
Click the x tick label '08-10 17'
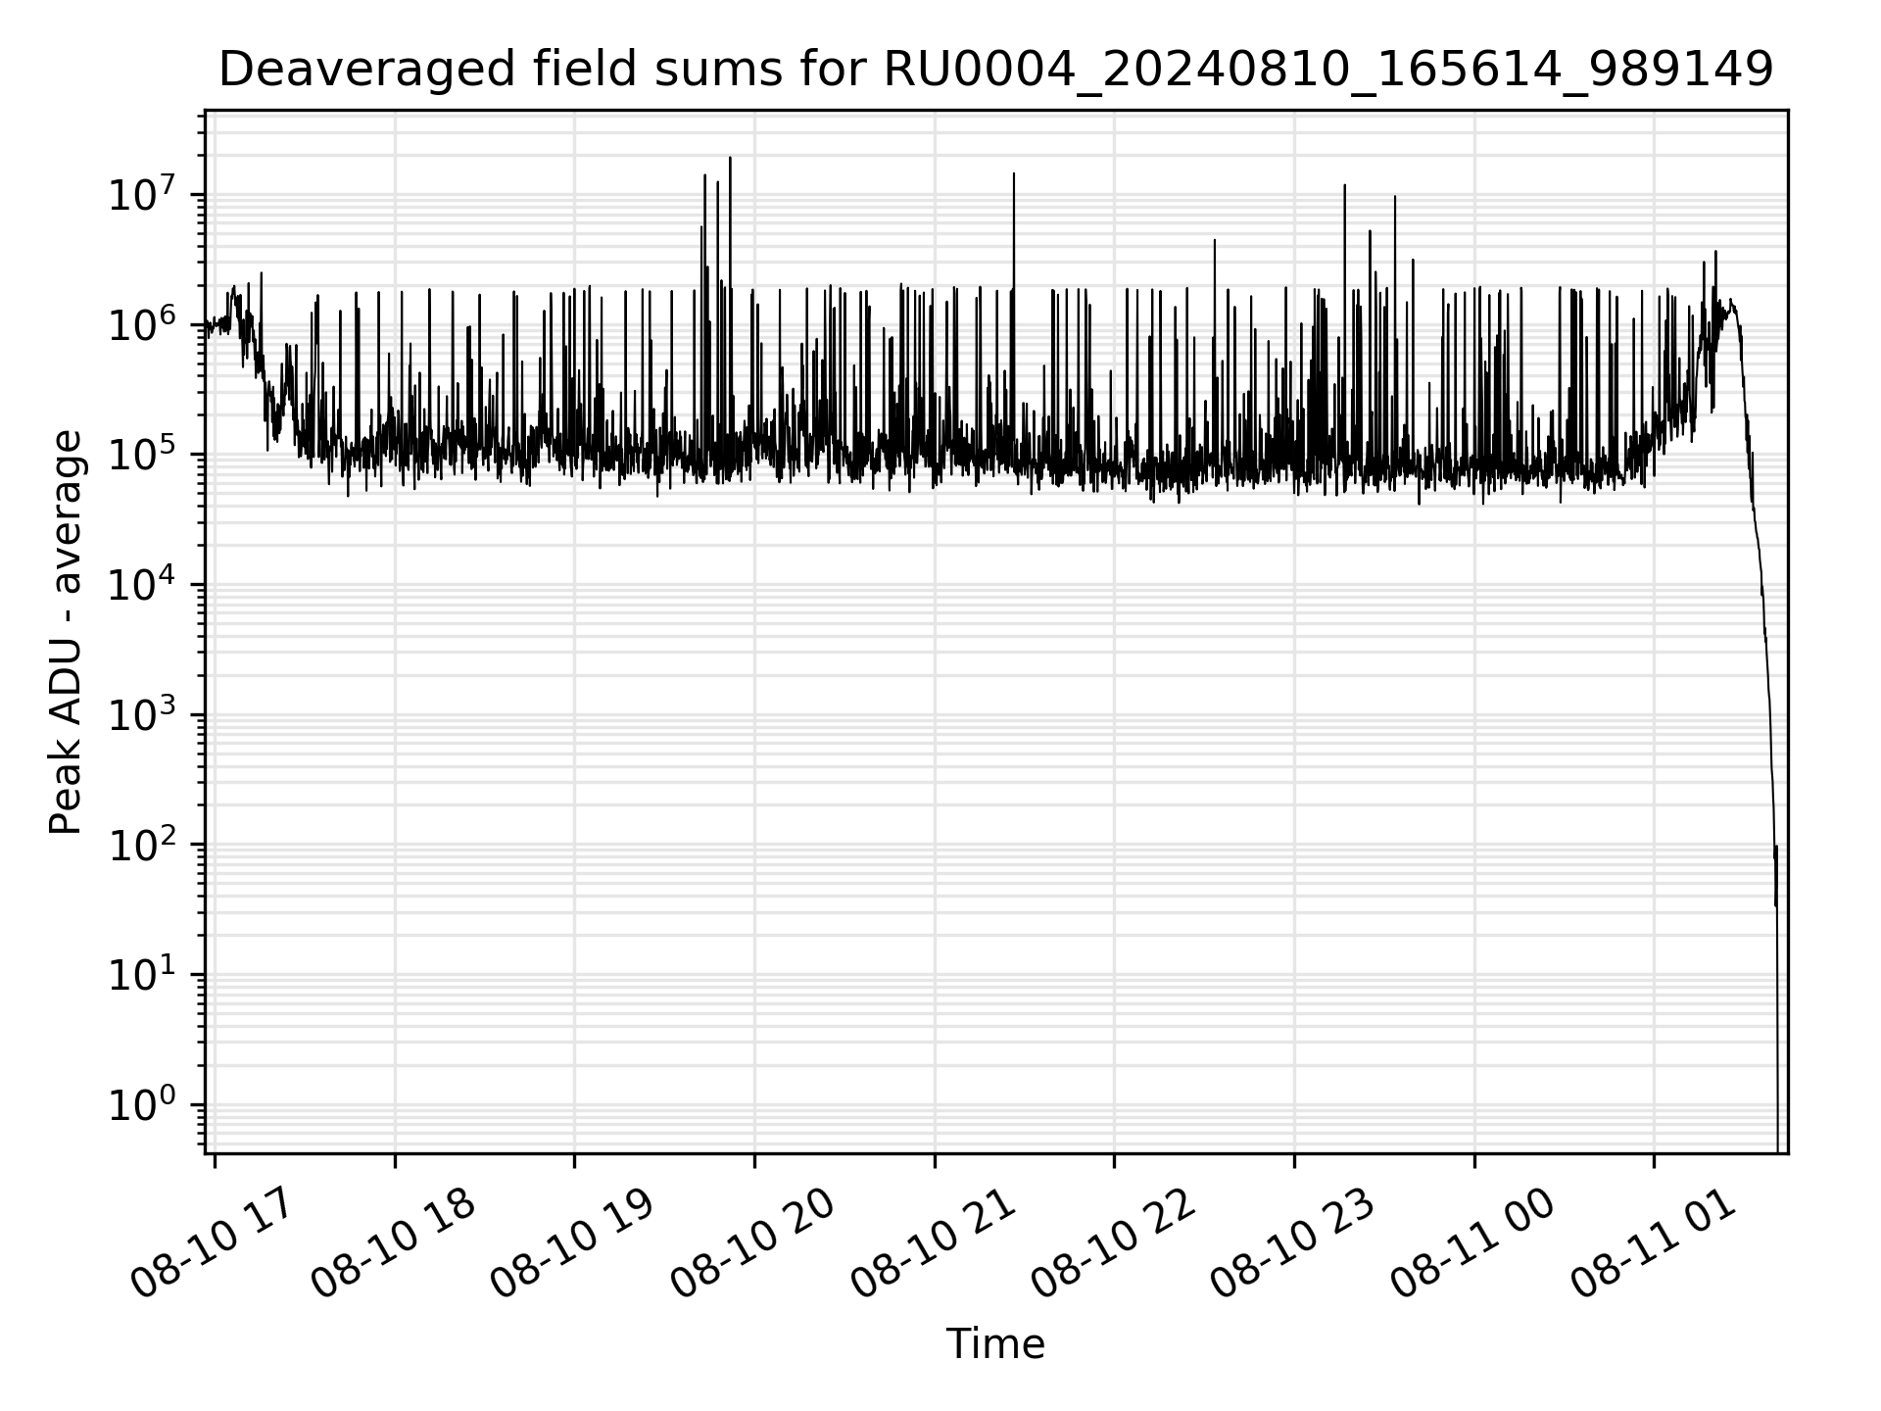[x=213, y=1245]
